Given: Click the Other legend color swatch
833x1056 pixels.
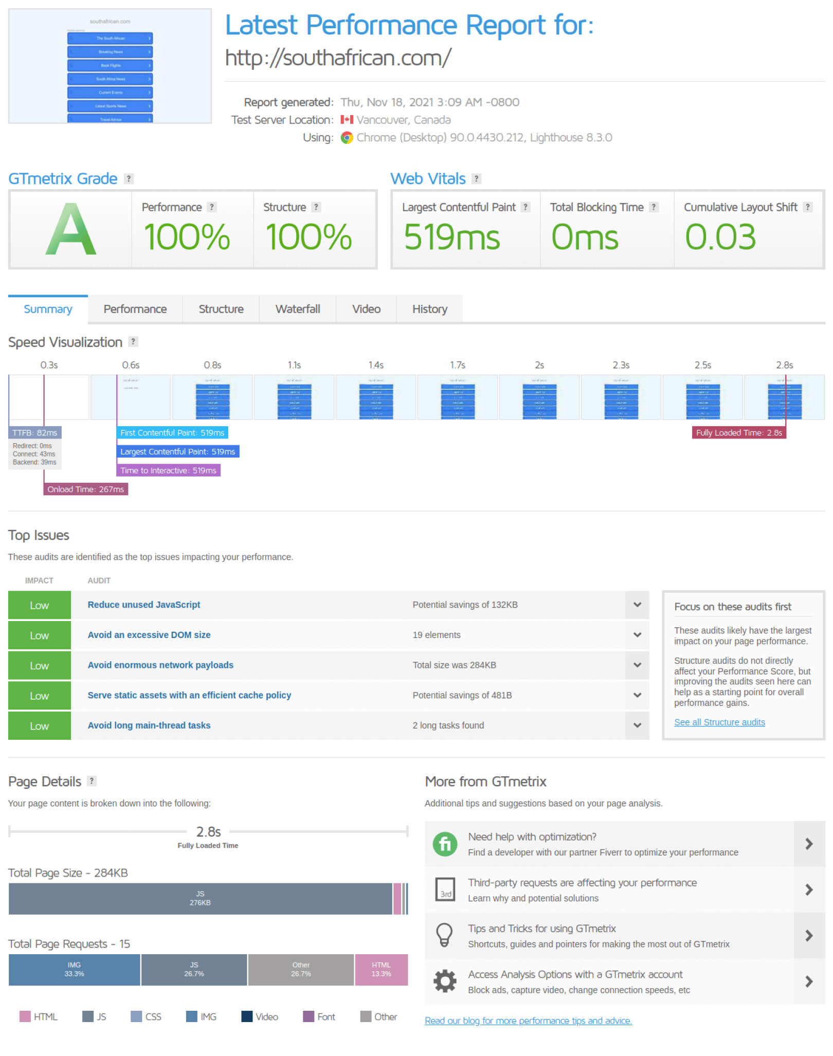Looking at the screenshot, I should coord(366,1016).
